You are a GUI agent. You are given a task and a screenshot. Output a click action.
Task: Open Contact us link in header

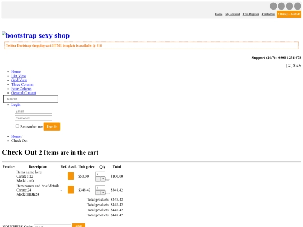tap(268, 14)
